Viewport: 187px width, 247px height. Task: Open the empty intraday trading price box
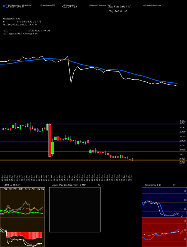75,210
